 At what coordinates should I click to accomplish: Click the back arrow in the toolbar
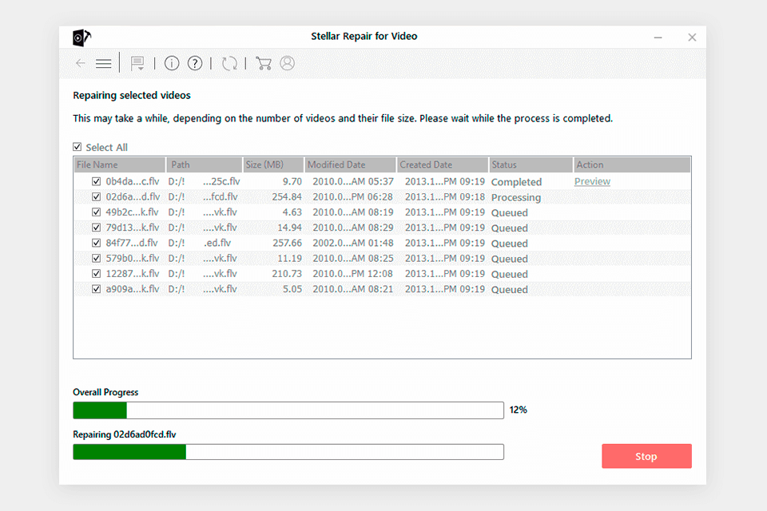tap(80, 63)
